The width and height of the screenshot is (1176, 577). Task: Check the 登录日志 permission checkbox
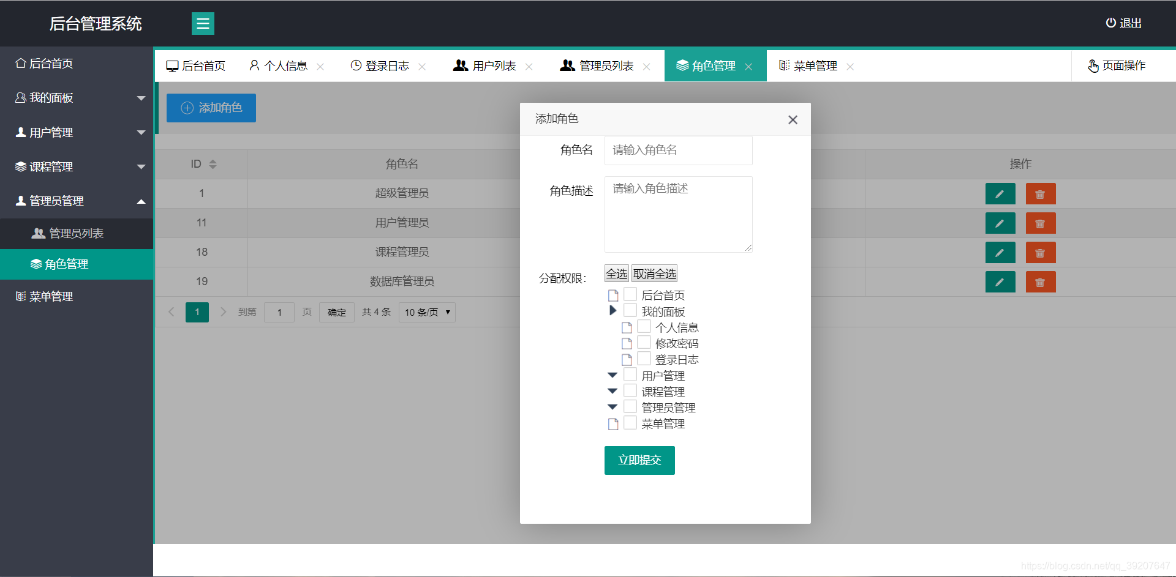[644, 358]
